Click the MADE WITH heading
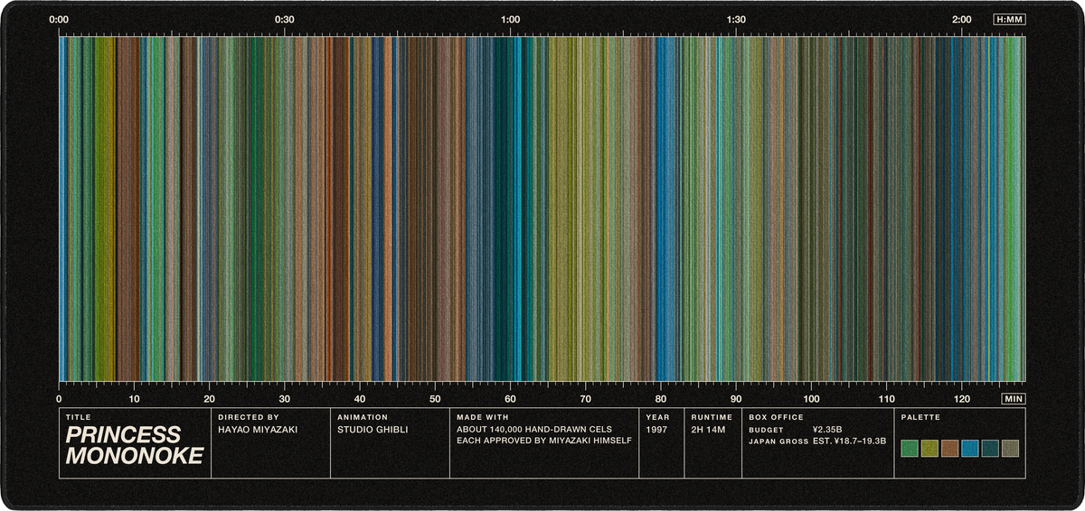Screen dimensions: 1085x511 click(x=483, y=417)
